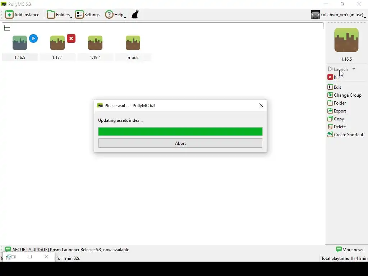Click the large 1.16.5 icon in sidebar
The image size is (368, 276).
click(x=346, y=40)
